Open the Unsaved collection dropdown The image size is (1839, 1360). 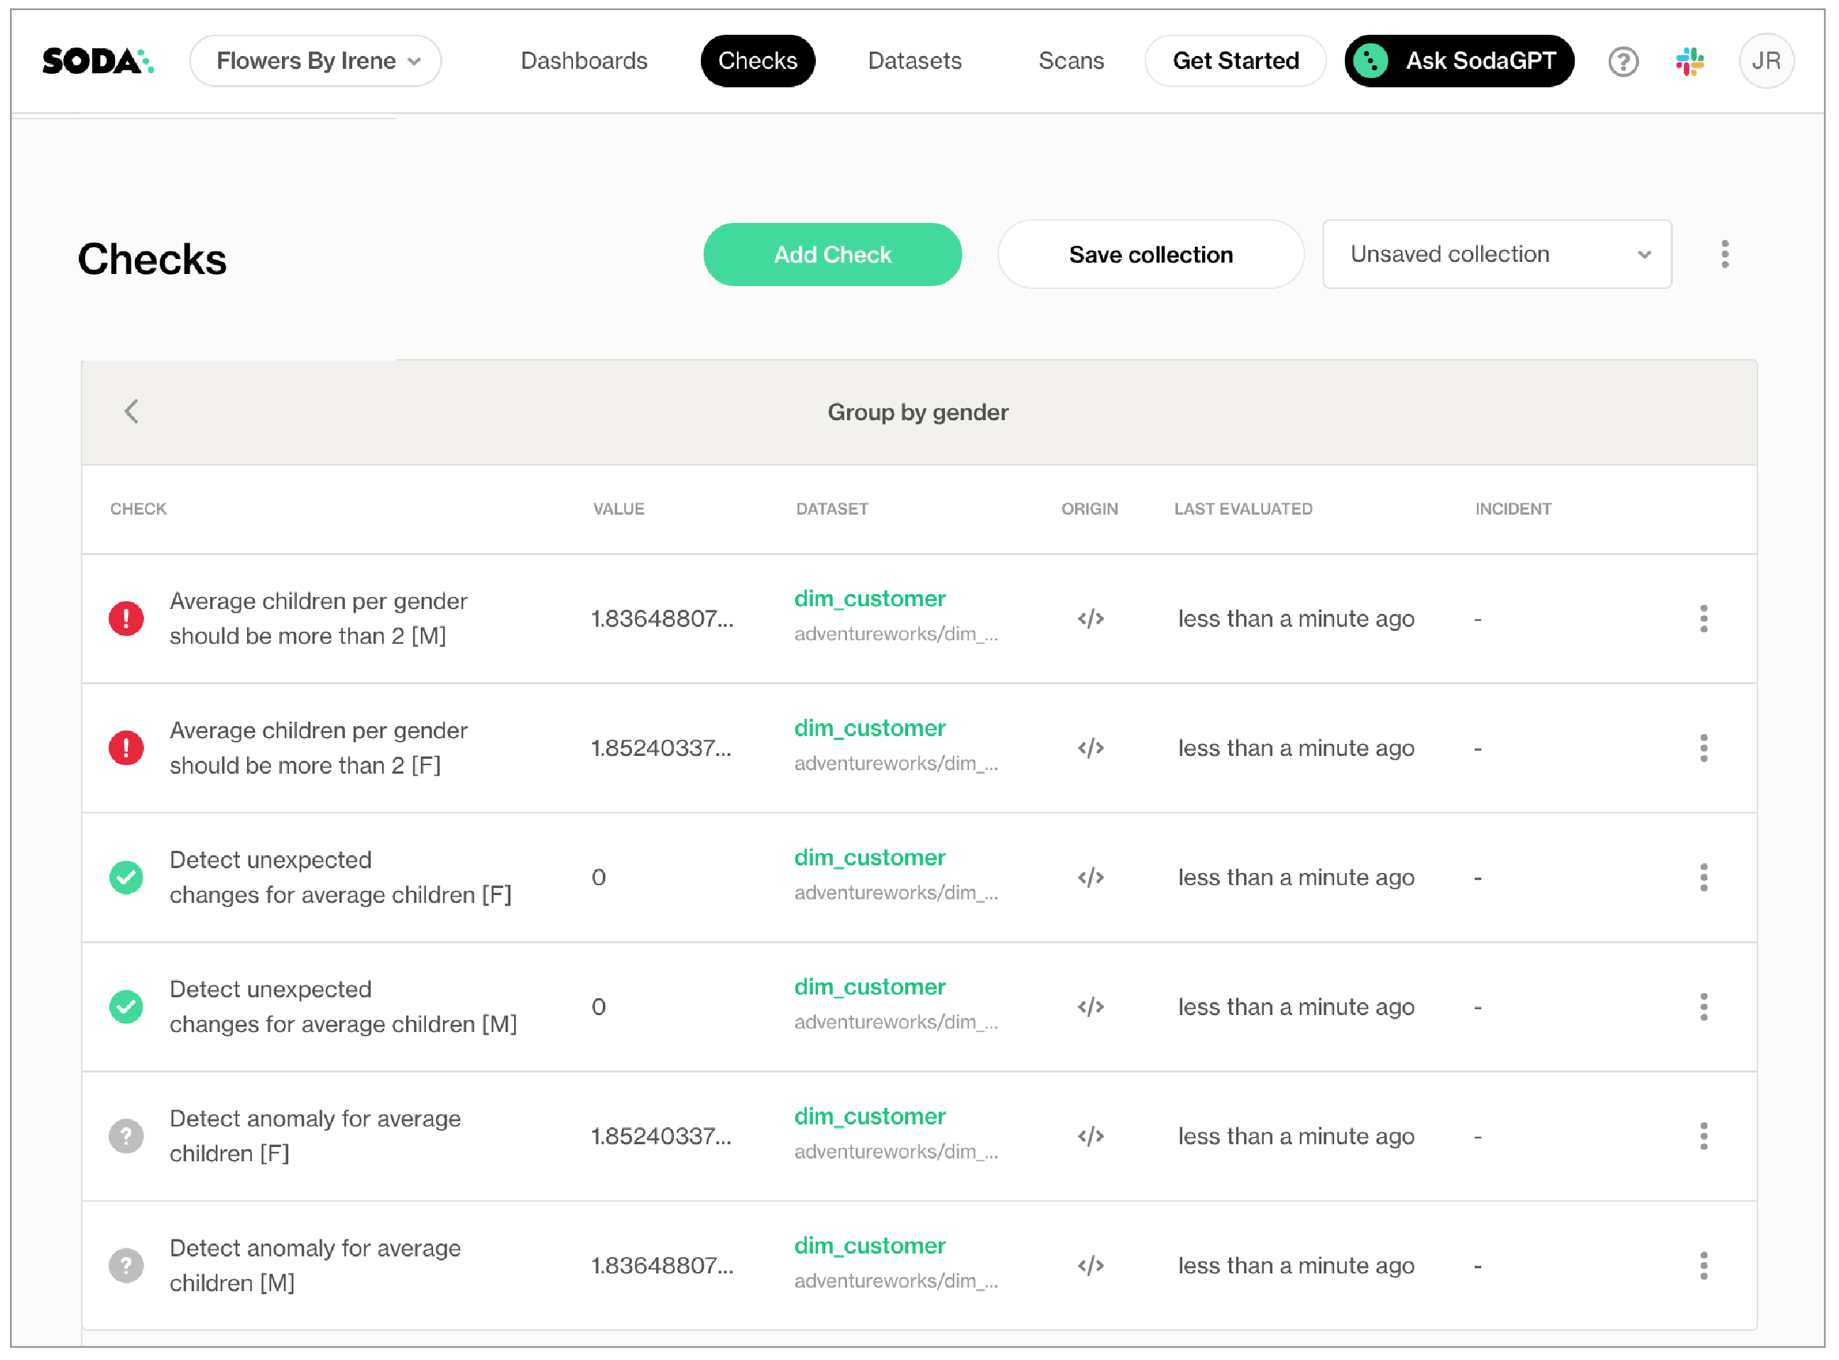(x=1496, y=254)
